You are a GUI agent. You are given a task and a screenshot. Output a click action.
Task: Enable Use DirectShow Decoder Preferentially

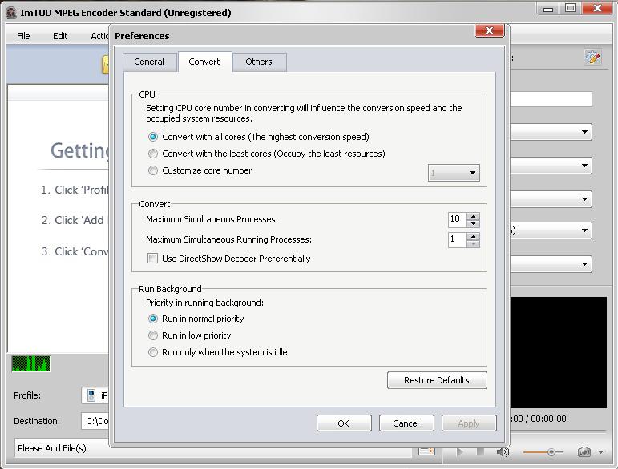[x=152, y=259]
